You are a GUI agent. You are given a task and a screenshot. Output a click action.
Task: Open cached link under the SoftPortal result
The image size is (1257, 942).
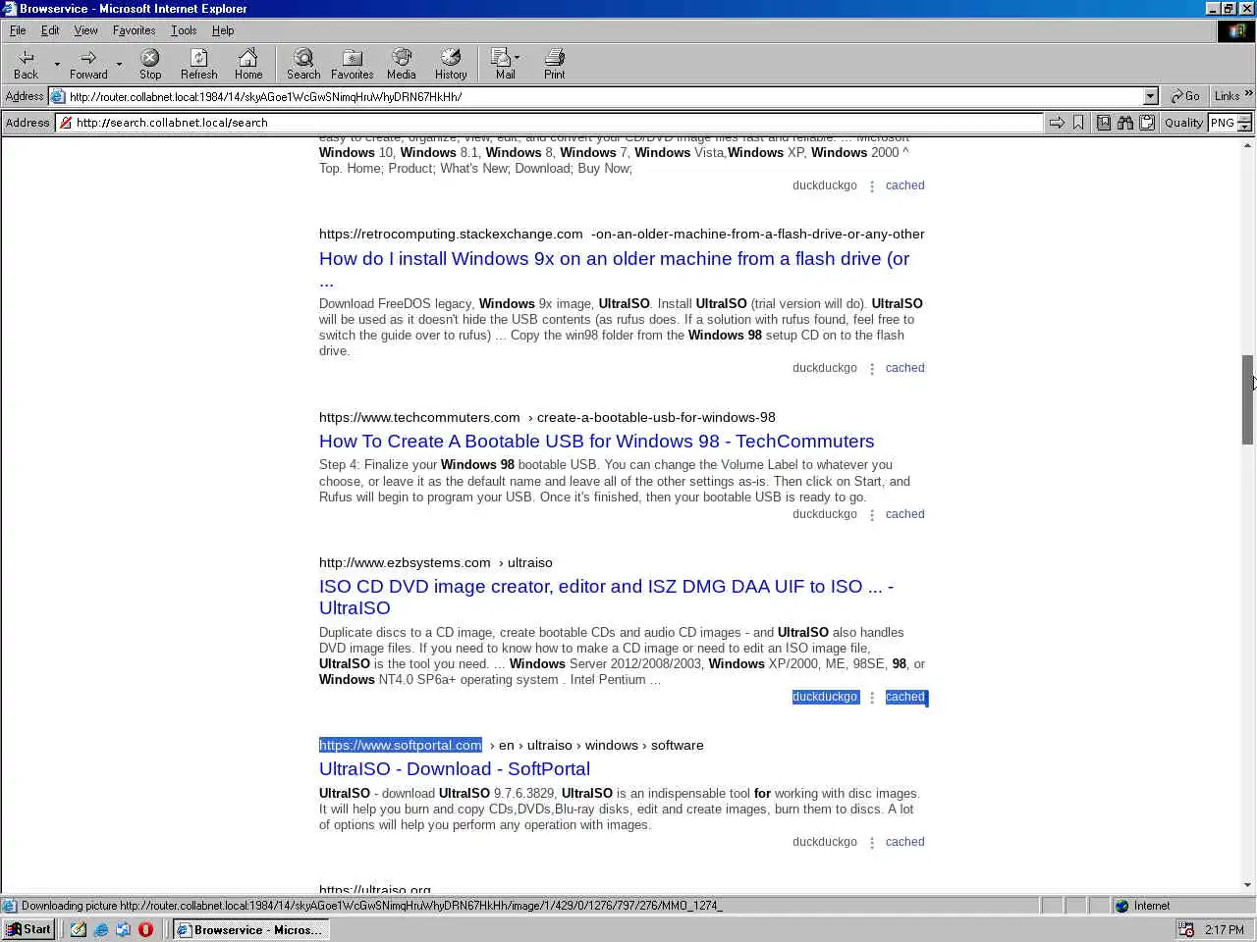pyautogui.click(x=904, y=842)
